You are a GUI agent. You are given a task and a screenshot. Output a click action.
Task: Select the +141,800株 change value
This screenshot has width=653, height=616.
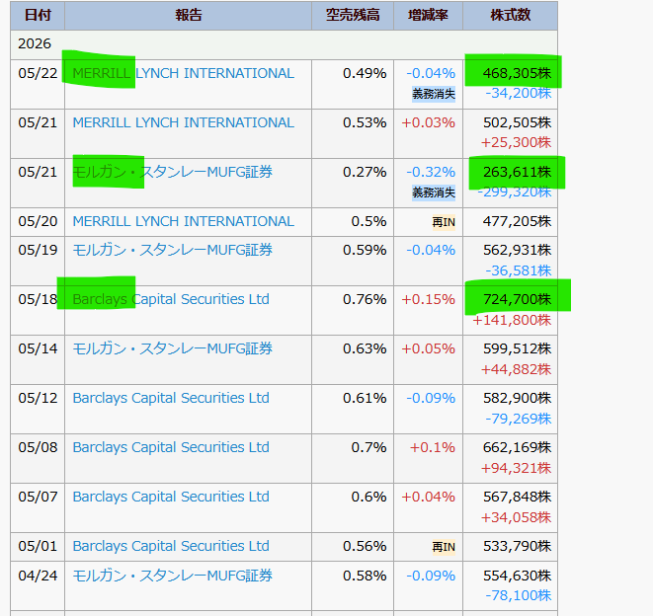[512, 321]
